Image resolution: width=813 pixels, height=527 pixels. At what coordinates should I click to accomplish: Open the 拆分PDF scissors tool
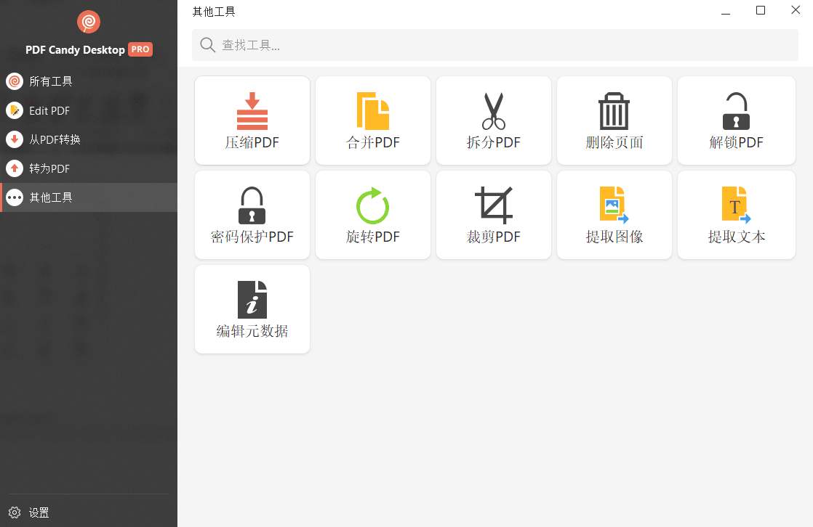click(x=493, y=120)
